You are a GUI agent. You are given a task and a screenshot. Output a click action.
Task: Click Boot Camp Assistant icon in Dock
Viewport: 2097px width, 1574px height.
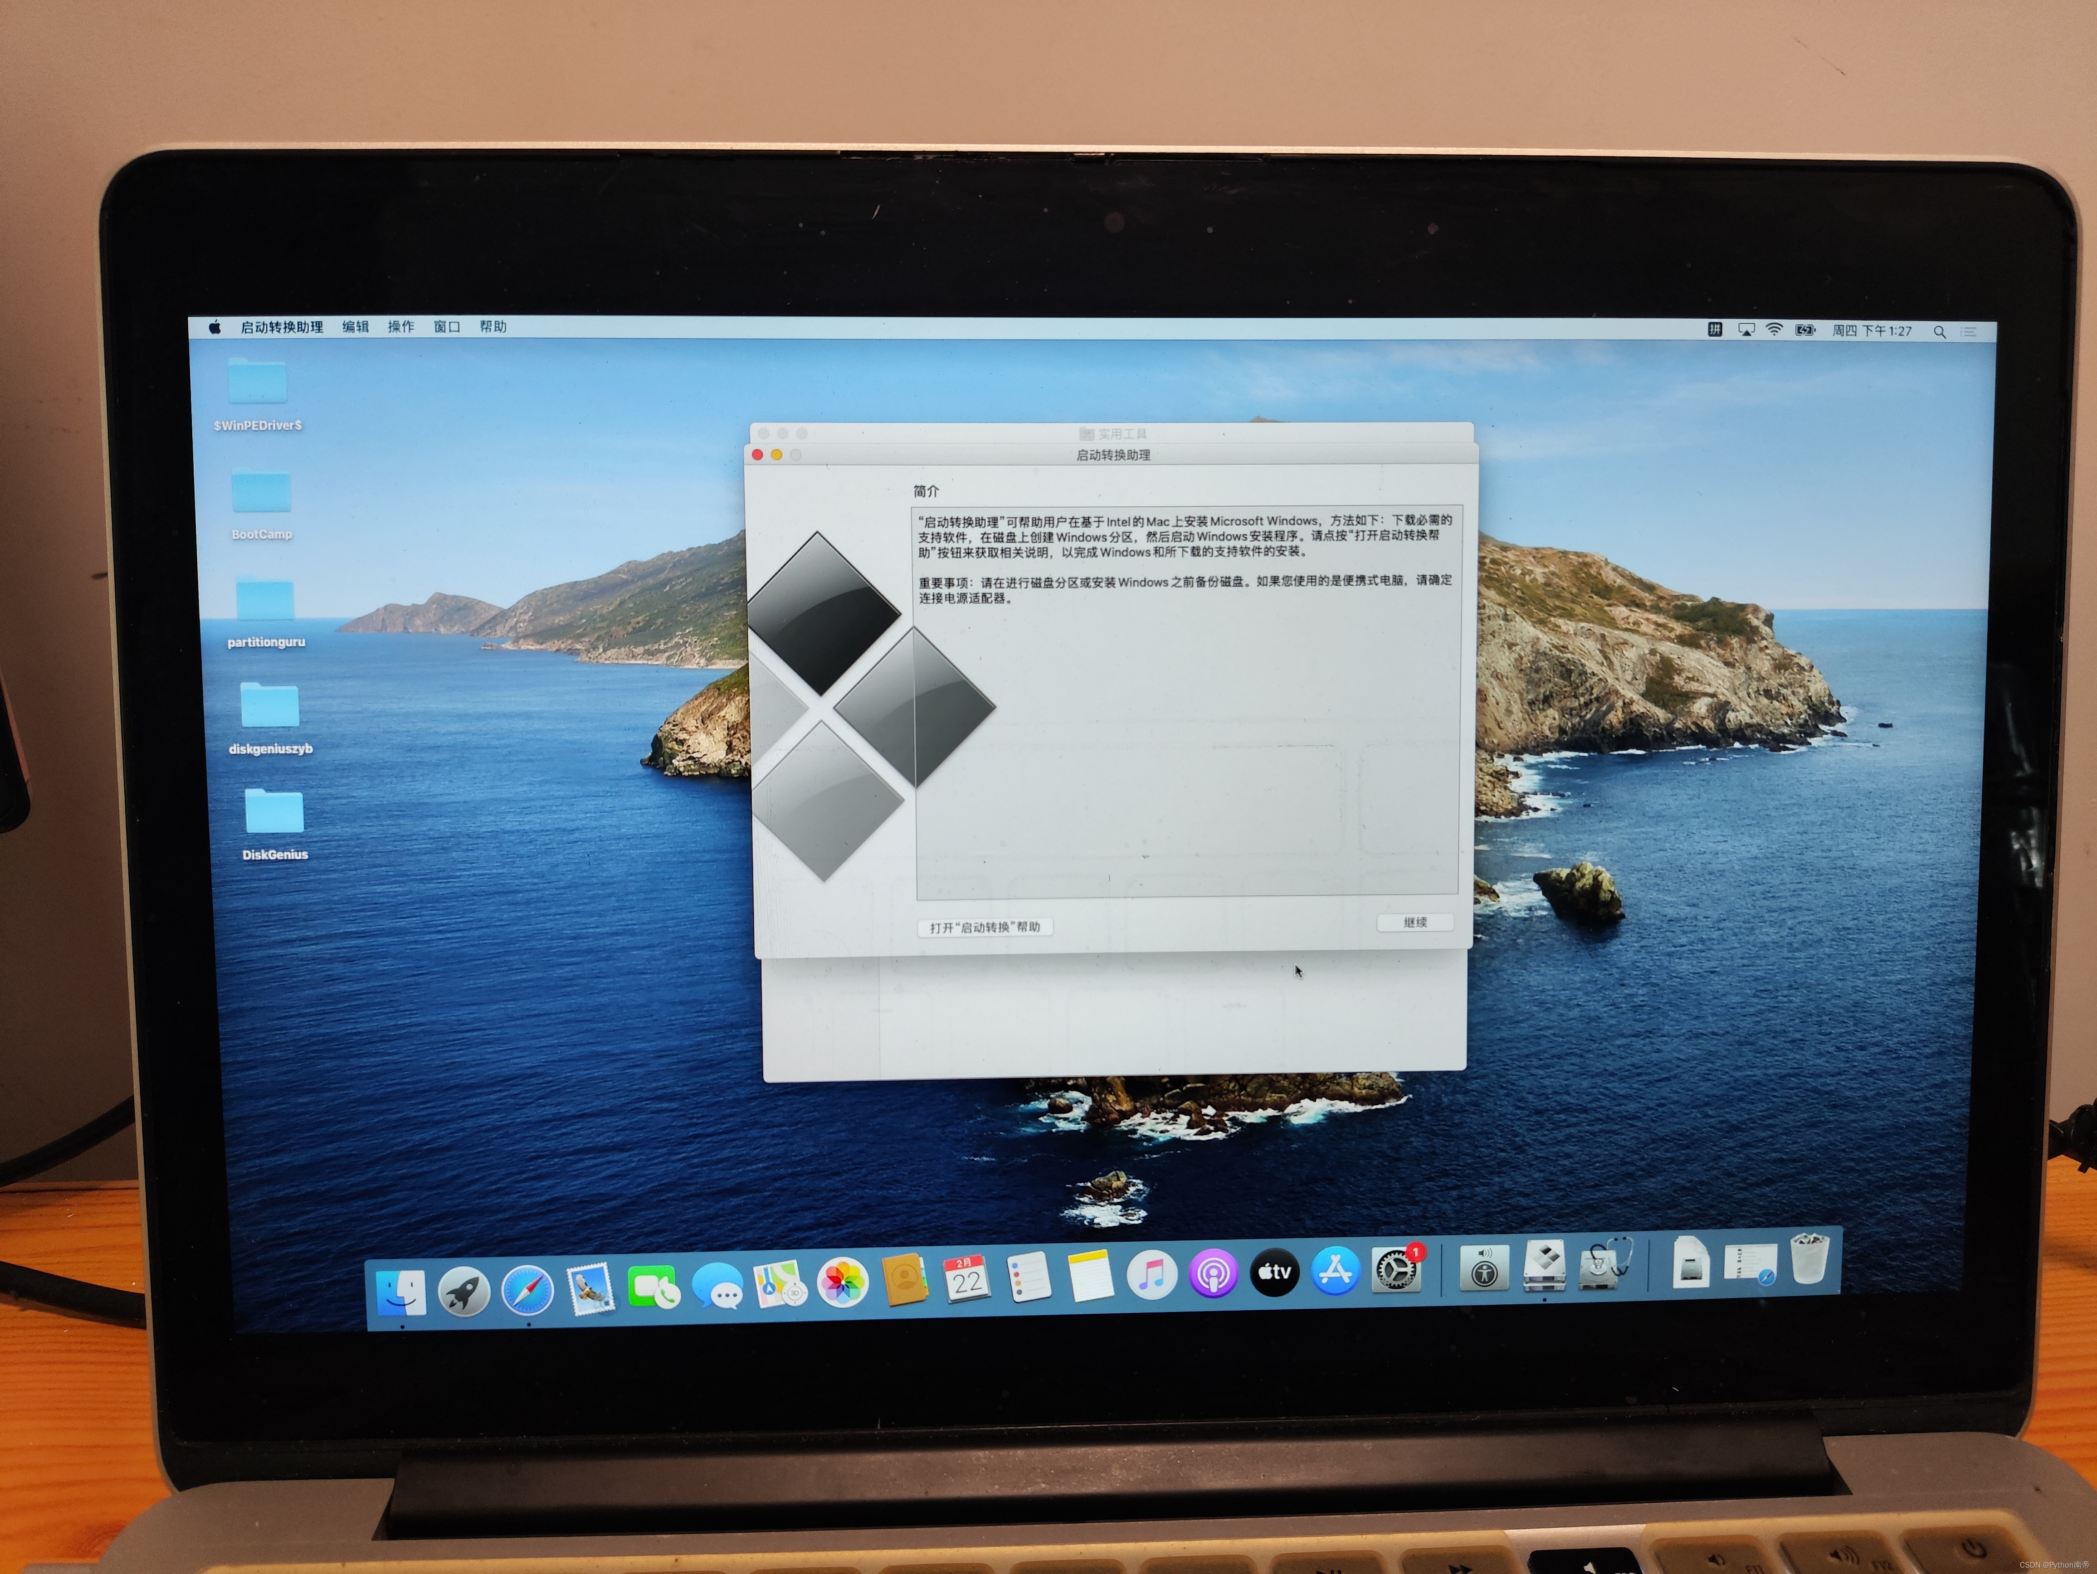(x=1544, y=1265)
